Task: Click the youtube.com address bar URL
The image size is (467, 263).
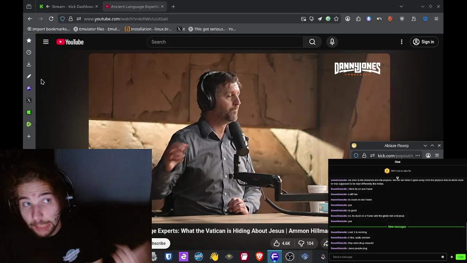Action: [126, 19]
